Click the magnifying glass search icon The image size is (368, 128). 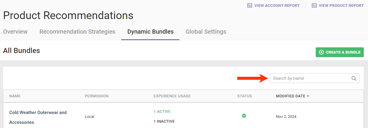tap(354, 78)
